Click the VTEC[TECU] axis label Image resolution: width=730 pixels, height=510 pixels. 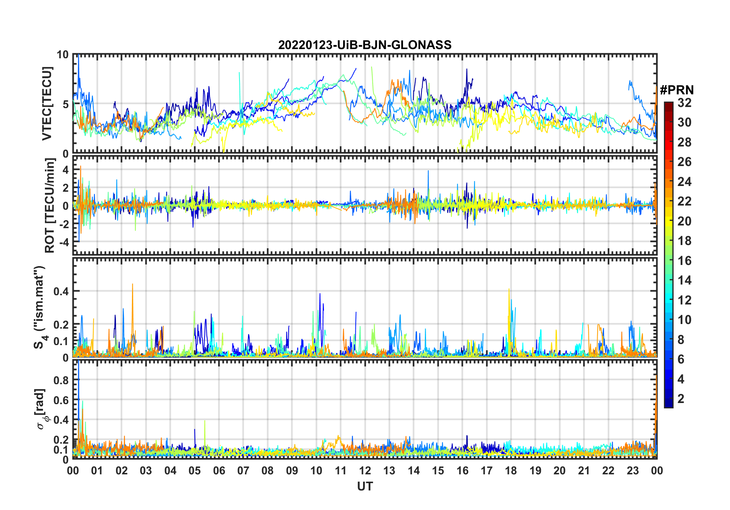(47, 104)
